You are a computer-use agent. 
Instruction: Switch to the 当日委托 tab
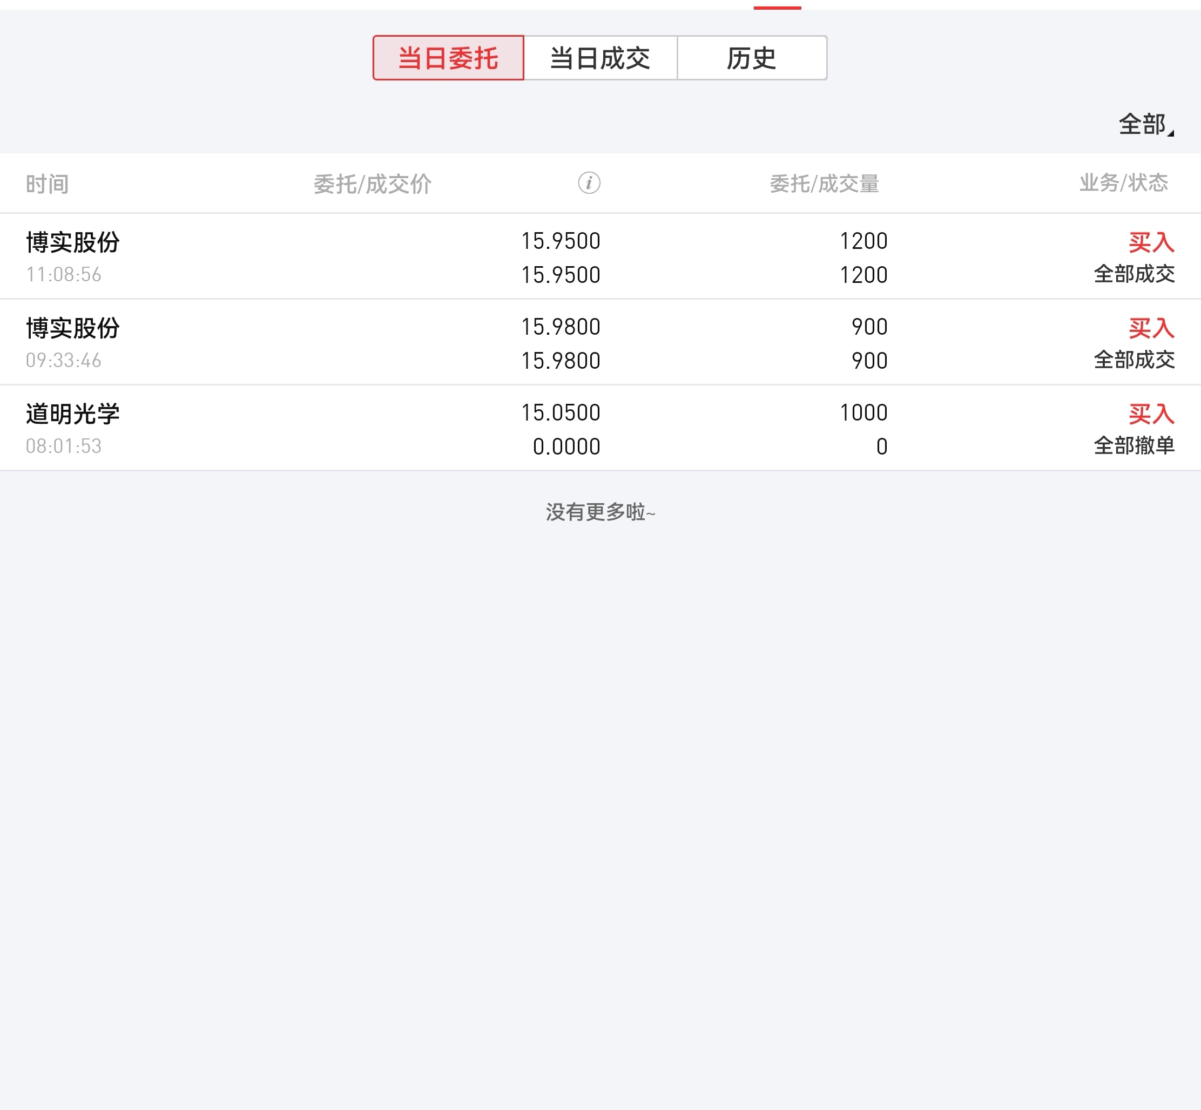(x=448, y=58)
